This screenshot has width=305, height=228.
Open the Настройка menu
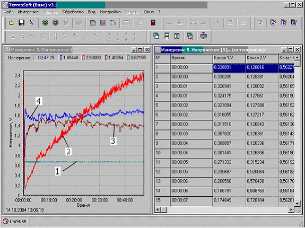(x=110, y=12)
